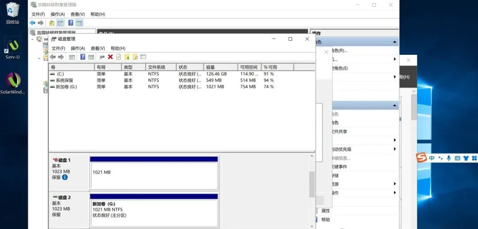Open help icon in Disk Management toolbar
The height and width of the screenshot is (229, 478).
[83, 57]
